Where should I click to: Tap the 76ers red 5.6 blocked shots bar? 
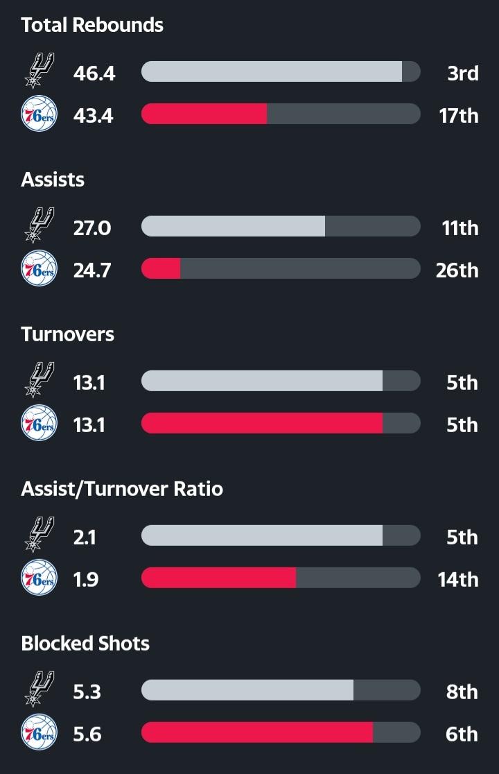click(257, 732)
